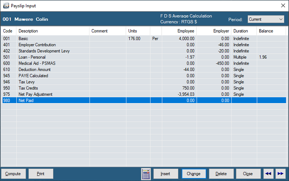This screenshot has width=289, height=181.
Task: Click the -1.97 loan employee amount
Action: tap(190, 57)
